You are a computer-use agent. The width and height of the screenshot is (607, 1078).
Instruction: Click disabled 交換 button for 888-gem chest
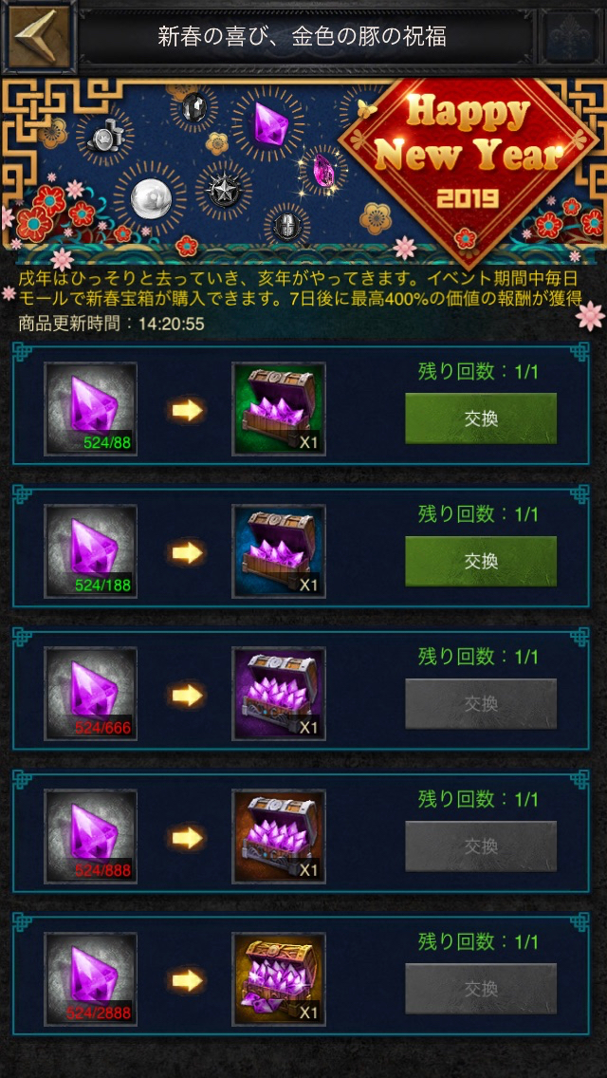(481, 846)
